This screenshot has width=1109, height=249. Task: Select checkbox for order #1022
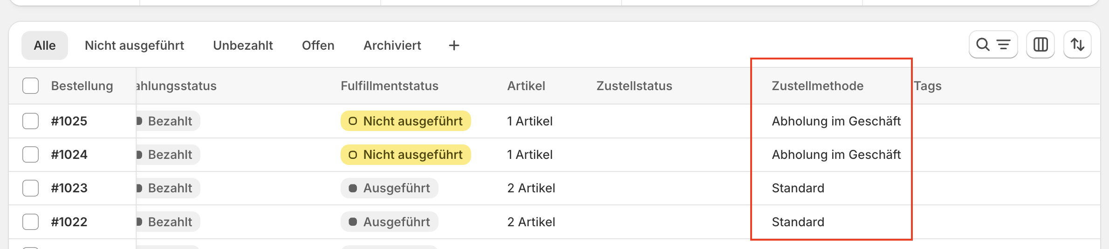click(x=31, y=222)
